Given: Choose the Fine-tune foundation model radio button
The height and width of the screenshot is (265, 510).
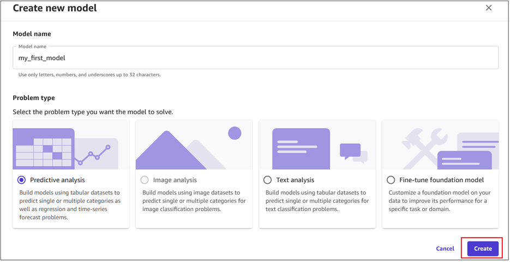Looking at the screenshot, I should click(x=391, y=180).
